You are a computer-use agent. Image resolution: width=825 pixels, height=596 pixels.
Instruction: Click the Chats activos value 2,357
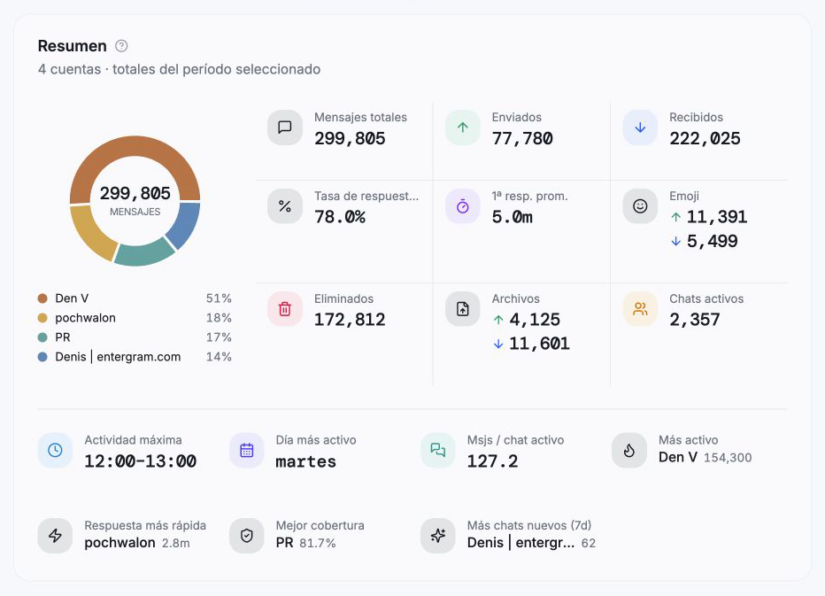pos(695,320)
